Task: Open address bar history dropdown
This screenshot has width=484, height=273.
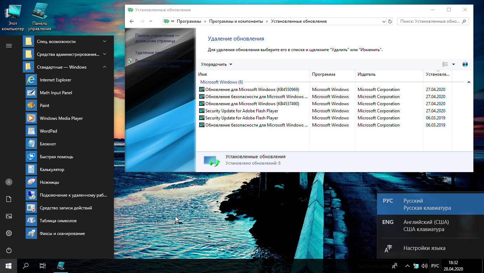Action: [x=384, y=21]
